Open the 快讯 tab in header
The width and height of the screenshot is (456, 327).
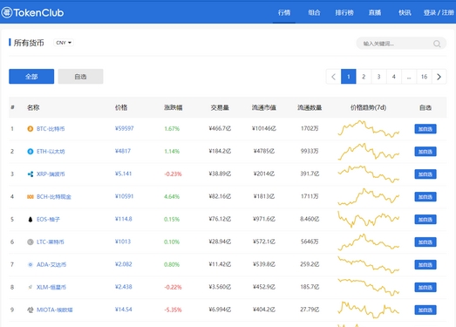(x=405, y=12)
